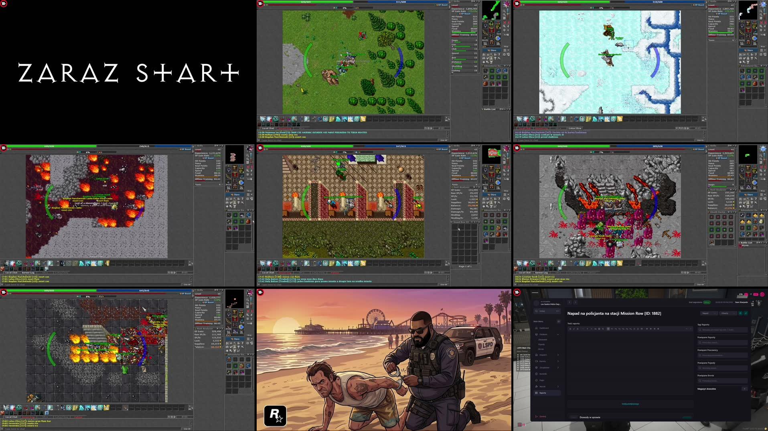Click the Zaraz Start title panel
Image resolution: width=768 pixels, height=431 pixels.
point(128,71)
